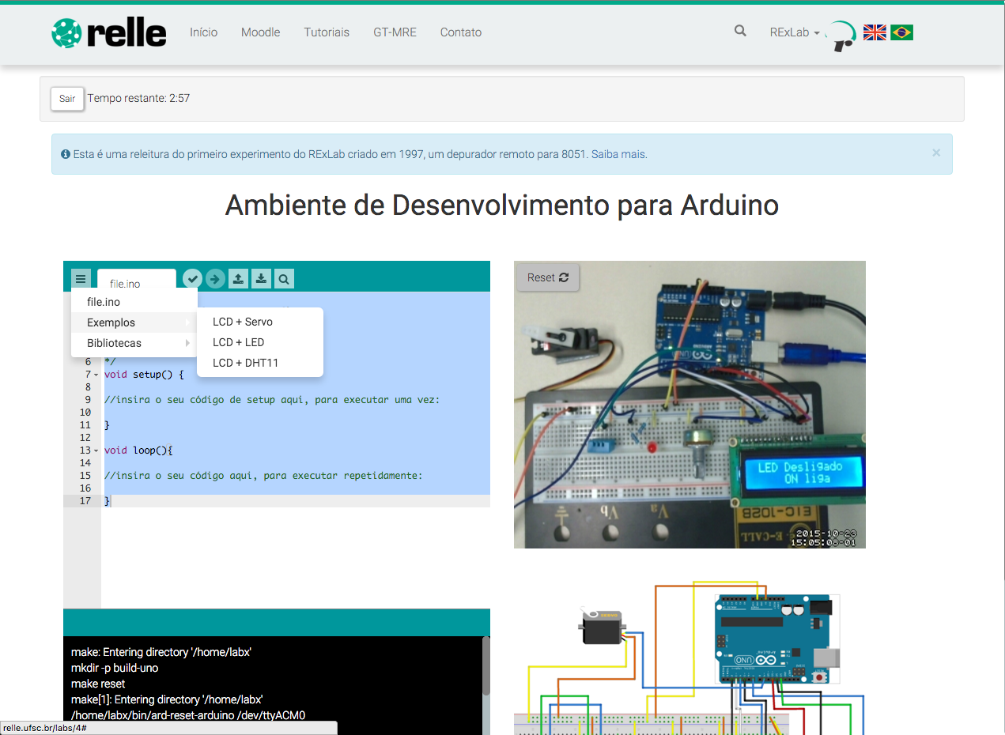
Task: Click line number 17 in the gutter
Action: click(x=85, y=501)
